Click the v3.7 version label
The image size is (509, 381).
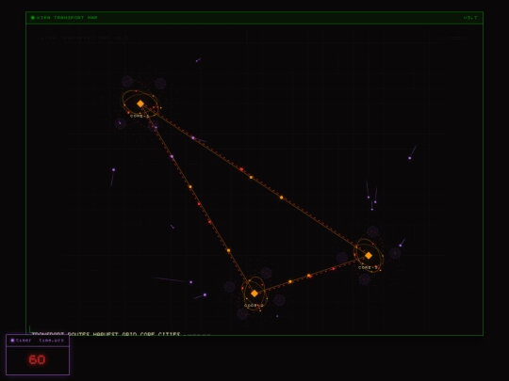(470, 18)
